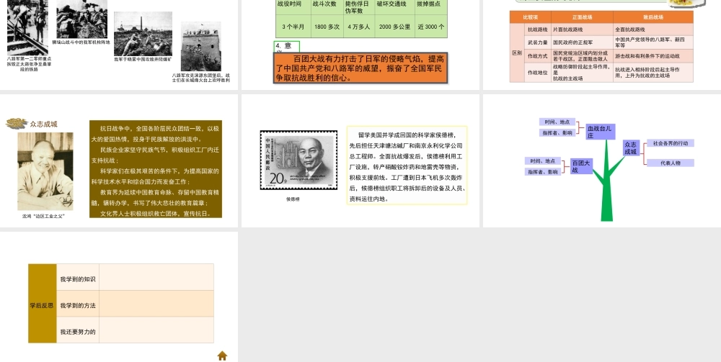Click the 战斗次数 table header cell
The width and height of the screenshot is (721, 362).
pyautogui.click(x=327, y=7)
